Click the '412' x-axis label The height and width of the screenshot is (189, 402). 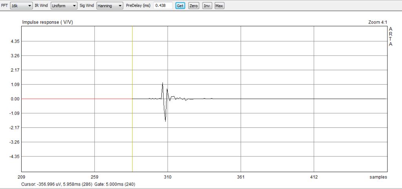tap(314, 177)
